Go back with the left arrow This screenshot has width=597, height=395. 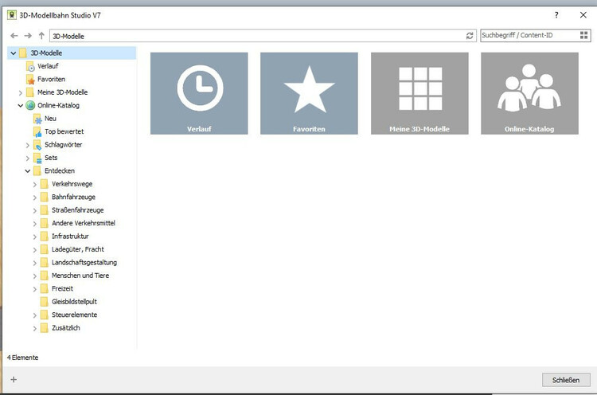coord(14,36)
